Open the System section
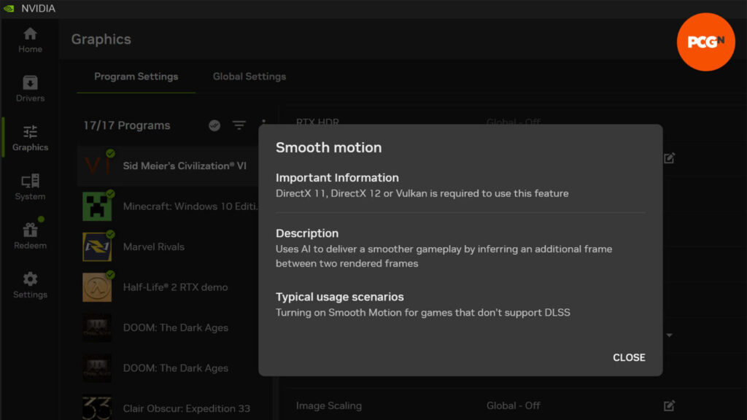Screen dimensions: 747x420 [x=30, y=187]
